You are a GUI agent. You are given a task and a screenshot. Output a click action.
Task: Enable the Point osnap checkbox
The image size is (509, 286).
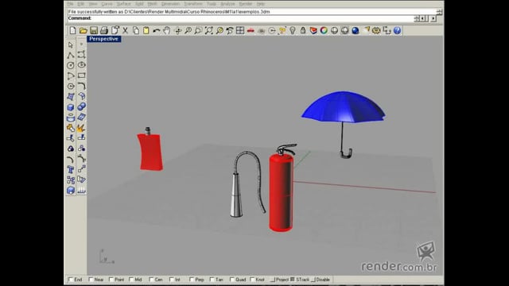click(111, 280)
